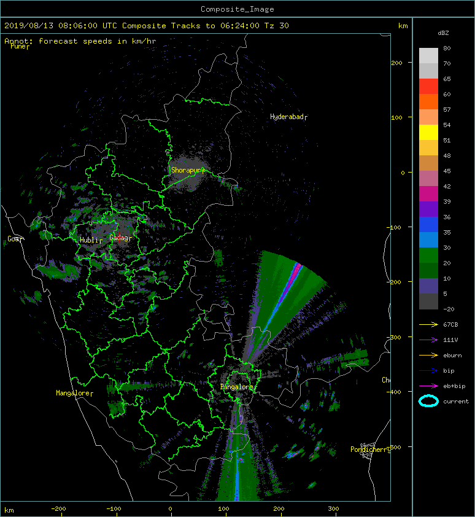Click the 100 mark on the right axis
The height and width of the screenshot is (517, 475).
pos(396,117)
